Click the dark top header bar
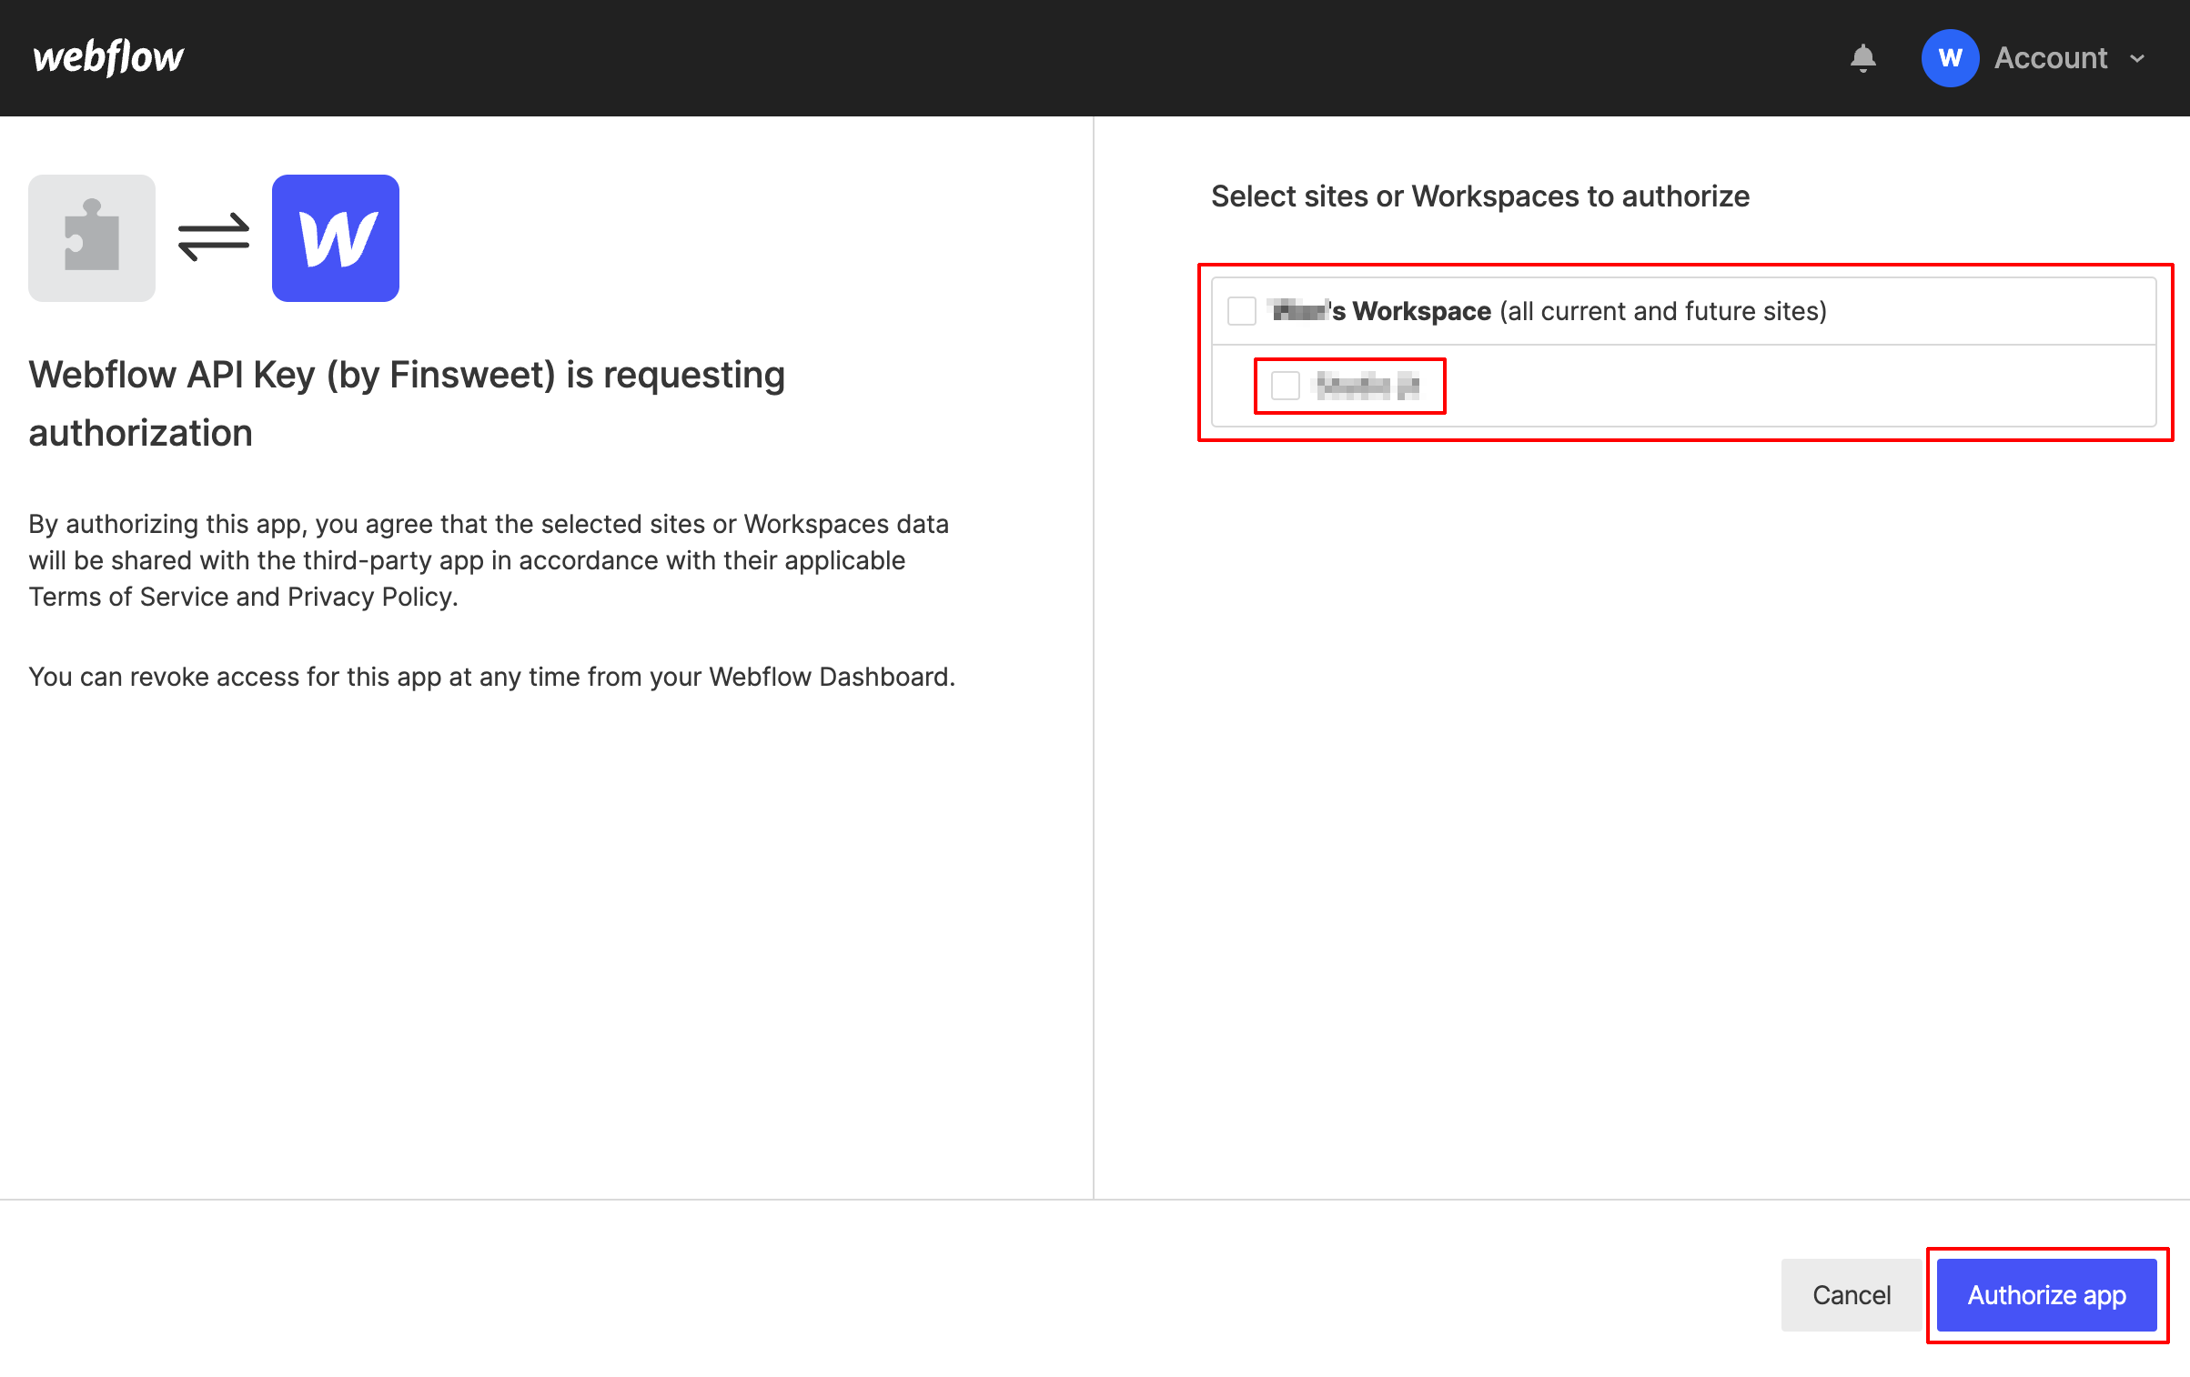Viewport: 2190px width, 1377px height. (x=1001, y=58)
